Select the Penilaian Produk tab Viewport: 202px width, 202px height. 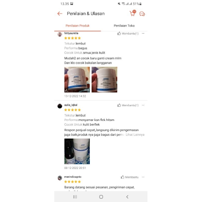[x=78, y=26]
